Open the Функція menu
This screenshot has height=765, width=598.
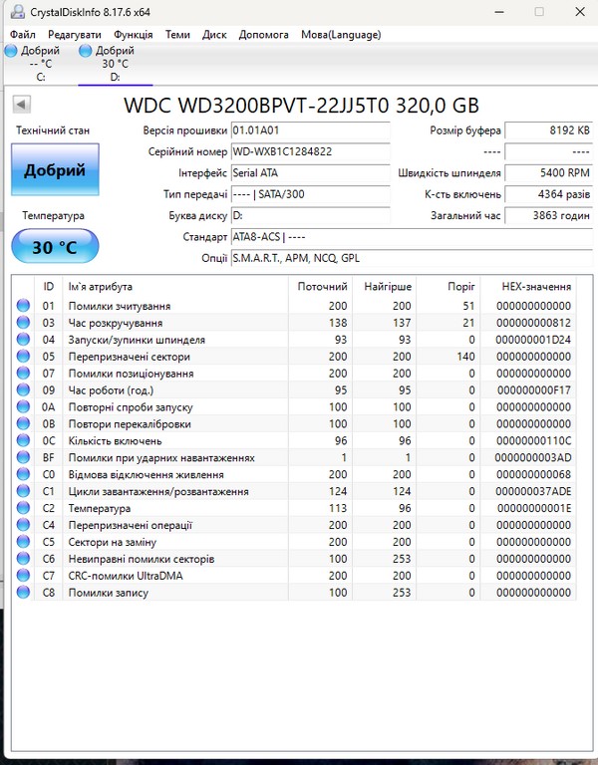tap(133, 34)
